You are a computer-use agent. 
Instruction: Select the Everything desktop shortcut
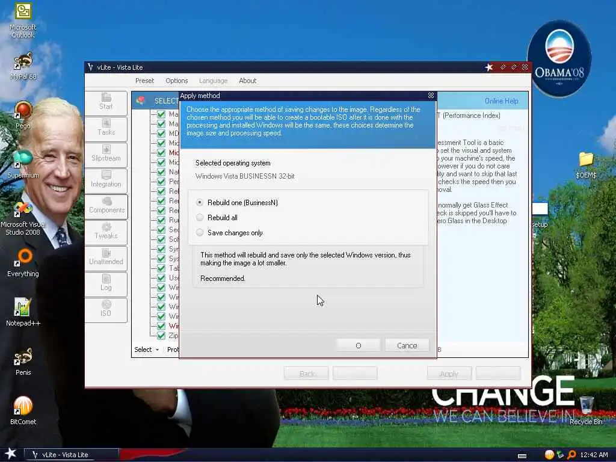click(23, 263)
